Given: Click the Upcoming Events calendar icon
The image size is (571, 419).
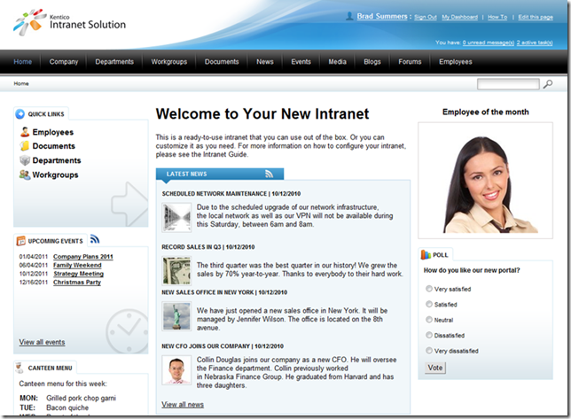Looking at the screenshot, I should (x=21, y=240).
